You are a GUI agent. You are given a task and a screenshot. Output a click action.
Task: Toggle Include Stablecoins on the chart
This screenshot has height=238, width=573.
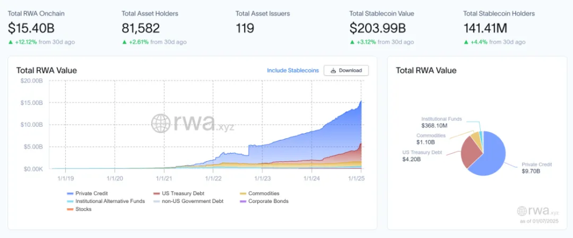coord(293,70)
